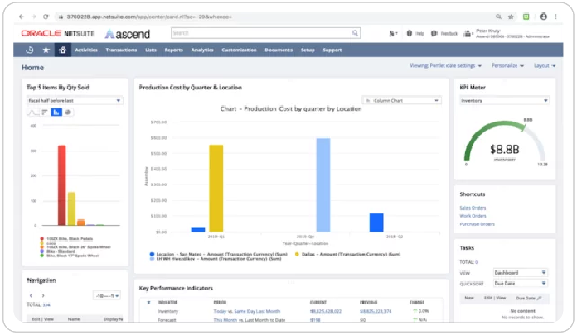The height and width of the screenshot is (335, 577).
Task: Open the browser profile avatar icon
Action: click(x=543, y=17)
